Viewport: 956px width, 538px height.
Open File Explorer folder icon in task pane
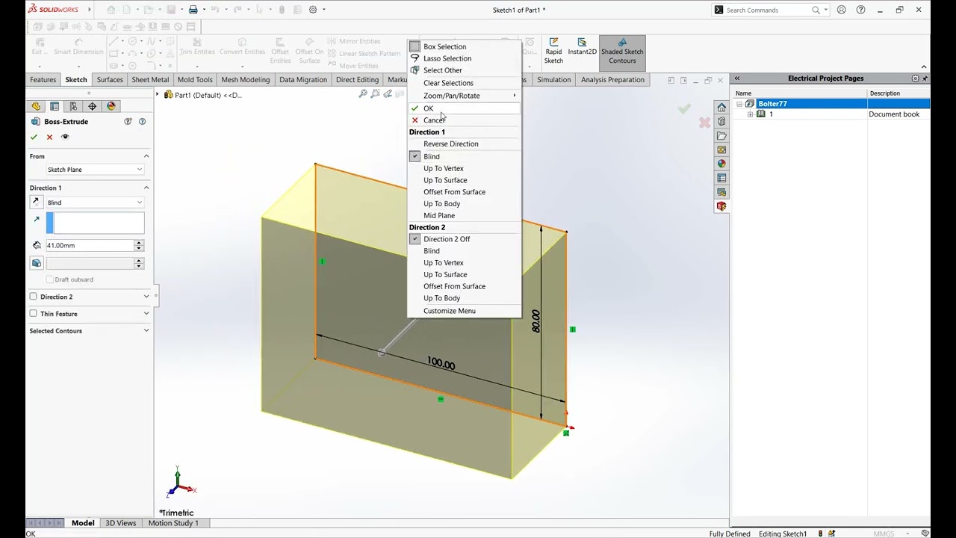[x=721, y=136]
